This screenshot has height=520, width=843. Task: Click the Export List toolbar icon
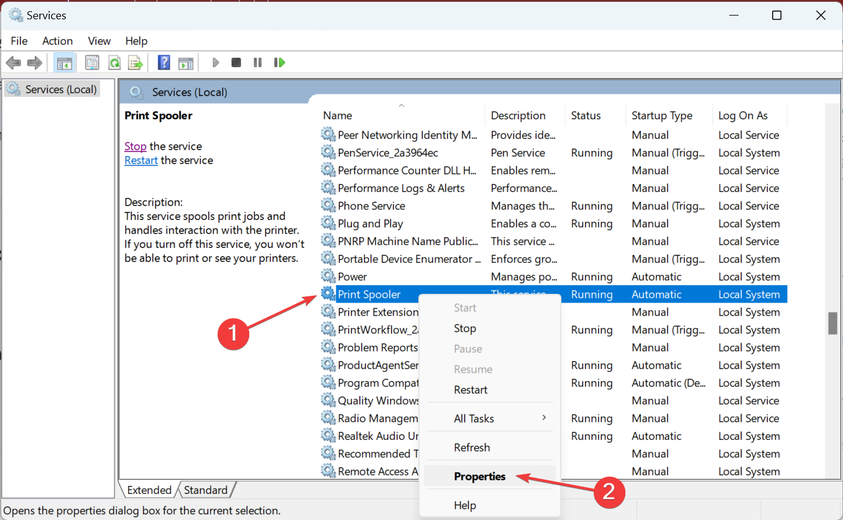pos(136,63)
